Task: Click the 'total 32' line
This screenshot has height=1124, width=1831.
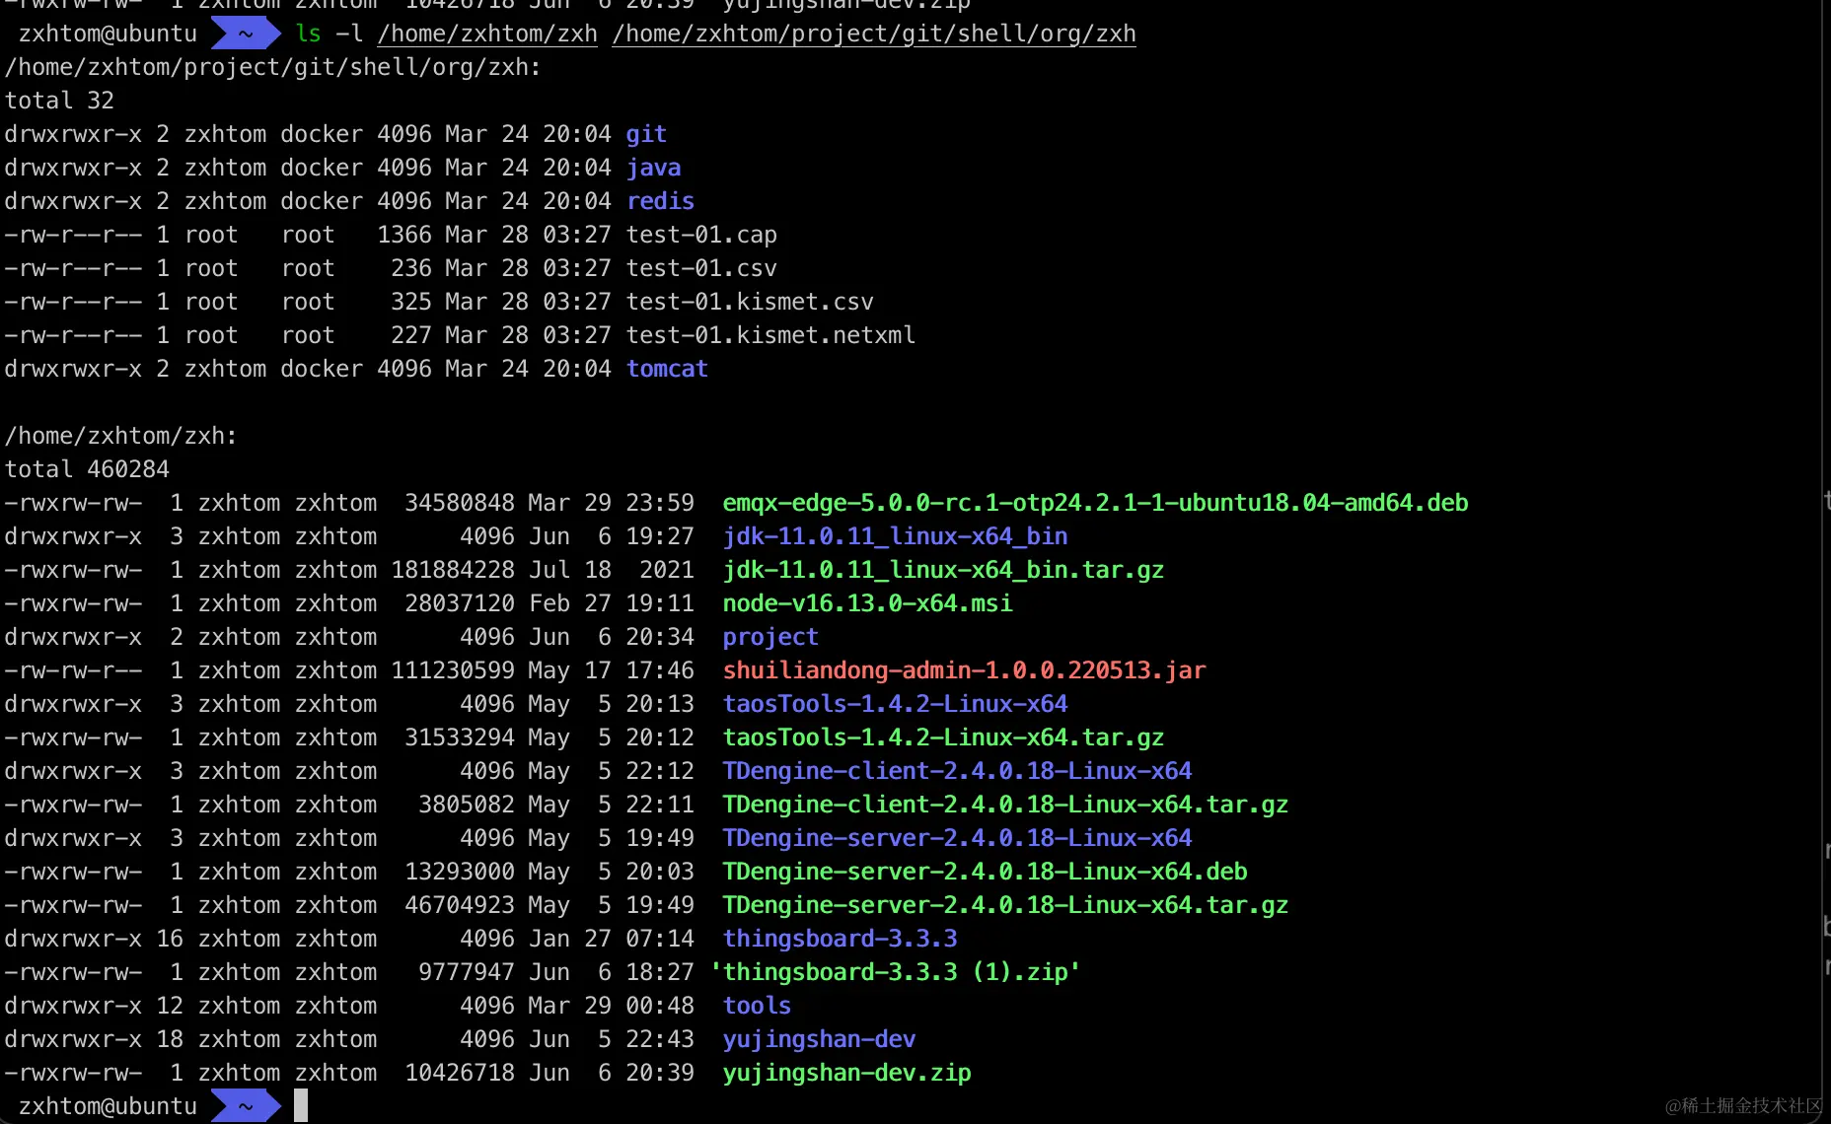Action: point(59,101)
